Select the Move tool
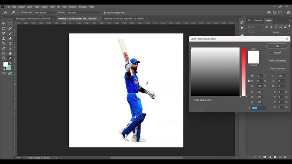 tap(4, 24)
